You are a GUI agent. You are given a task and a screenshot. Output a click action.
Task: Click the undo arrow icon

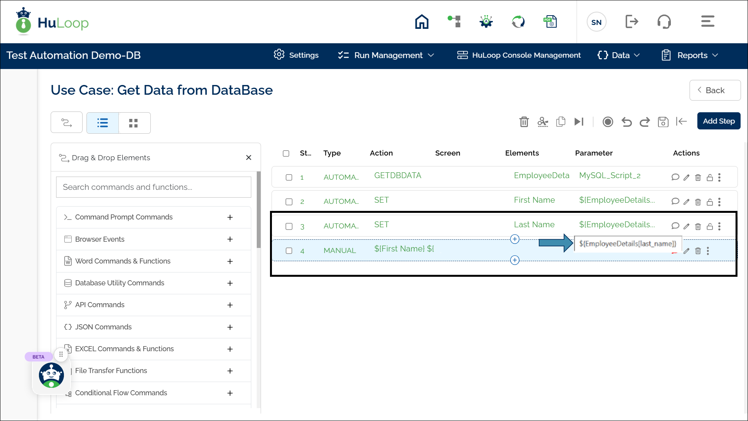[x=626, y=122]
